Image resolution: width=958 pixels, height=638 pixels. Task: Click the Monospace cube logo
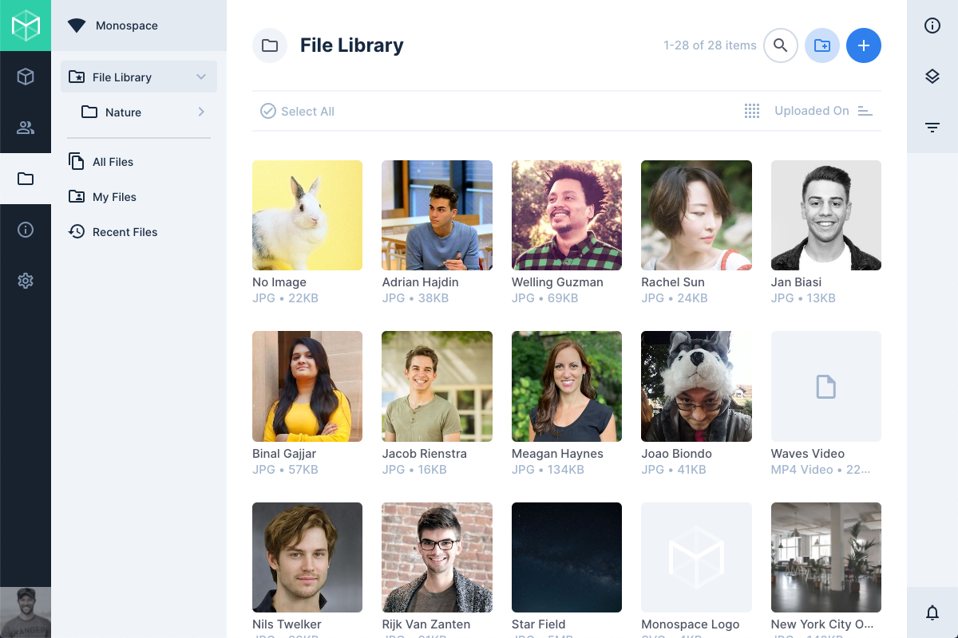[x=26, y=26]
